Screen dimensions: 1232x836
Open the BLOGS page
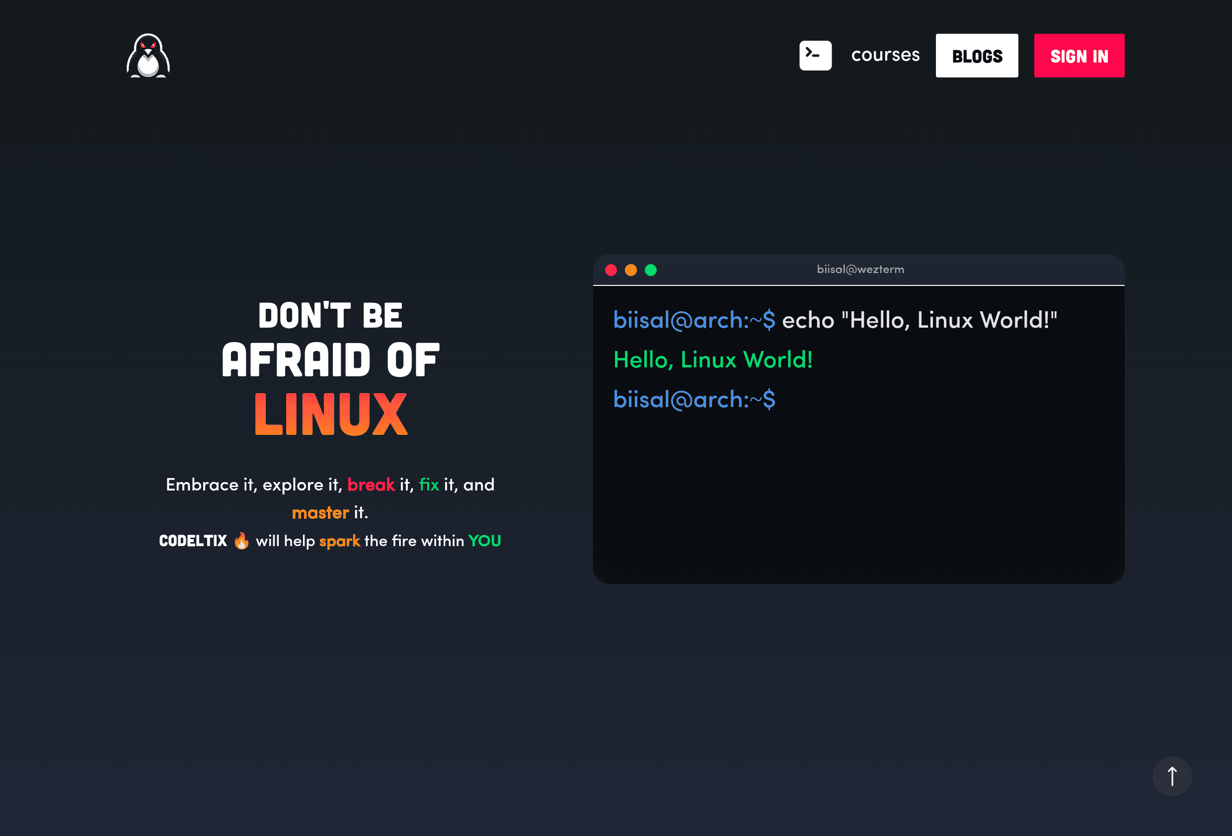[977, 55]
